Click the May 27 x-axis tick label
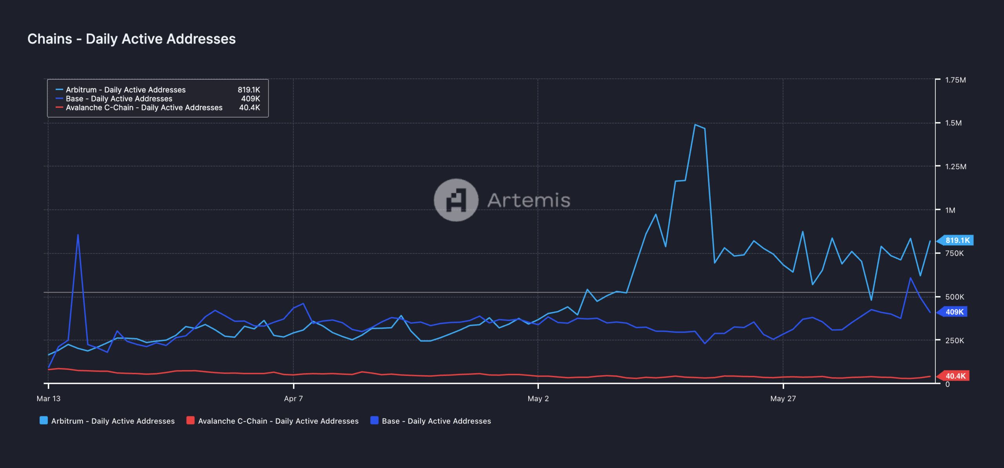The image size is (1004, 468). pos(783,399)
